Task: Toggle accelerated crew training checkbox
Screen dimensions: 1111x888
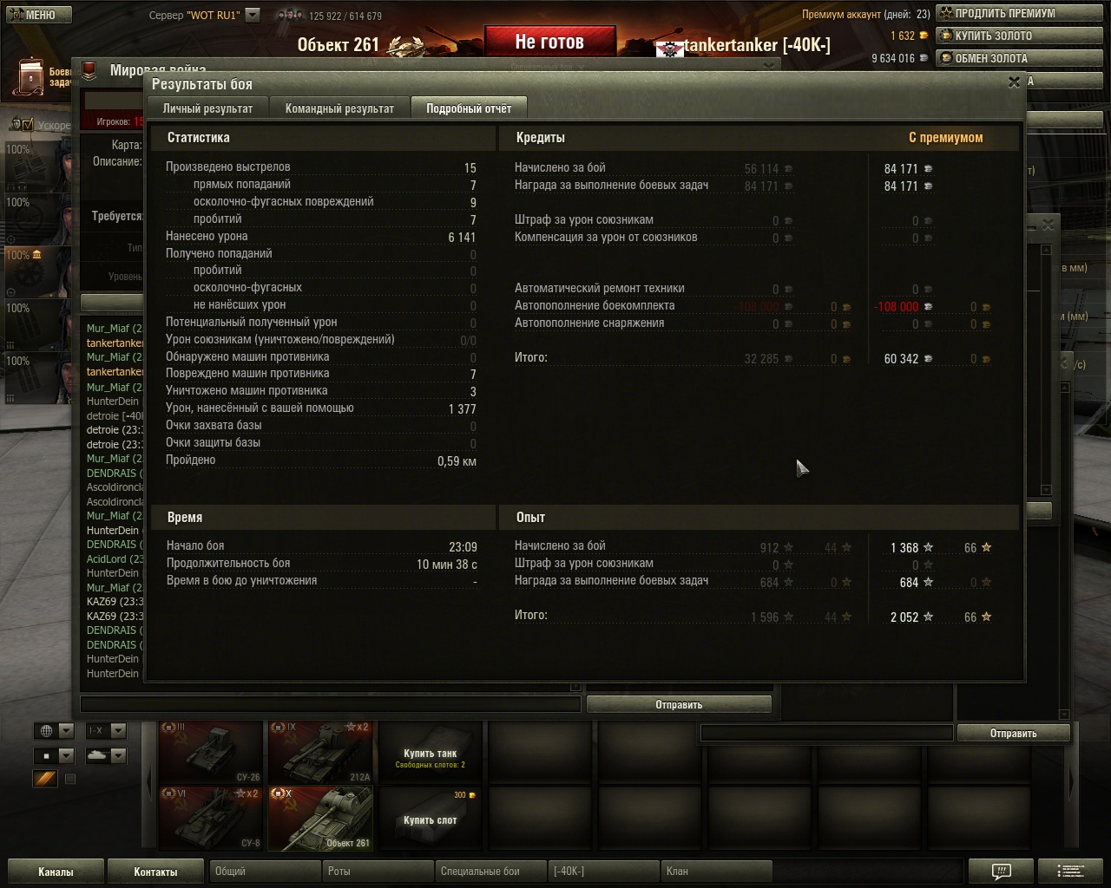Action: pyautogui.click(x=26, y=126)
